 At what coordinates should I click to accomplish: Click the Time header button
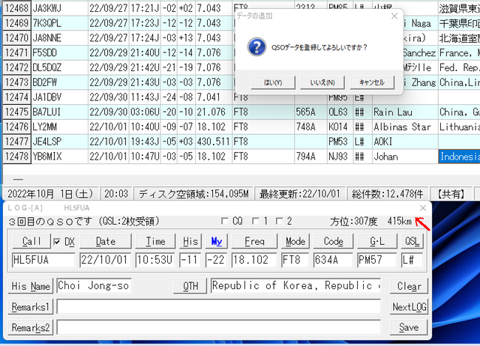155,241
